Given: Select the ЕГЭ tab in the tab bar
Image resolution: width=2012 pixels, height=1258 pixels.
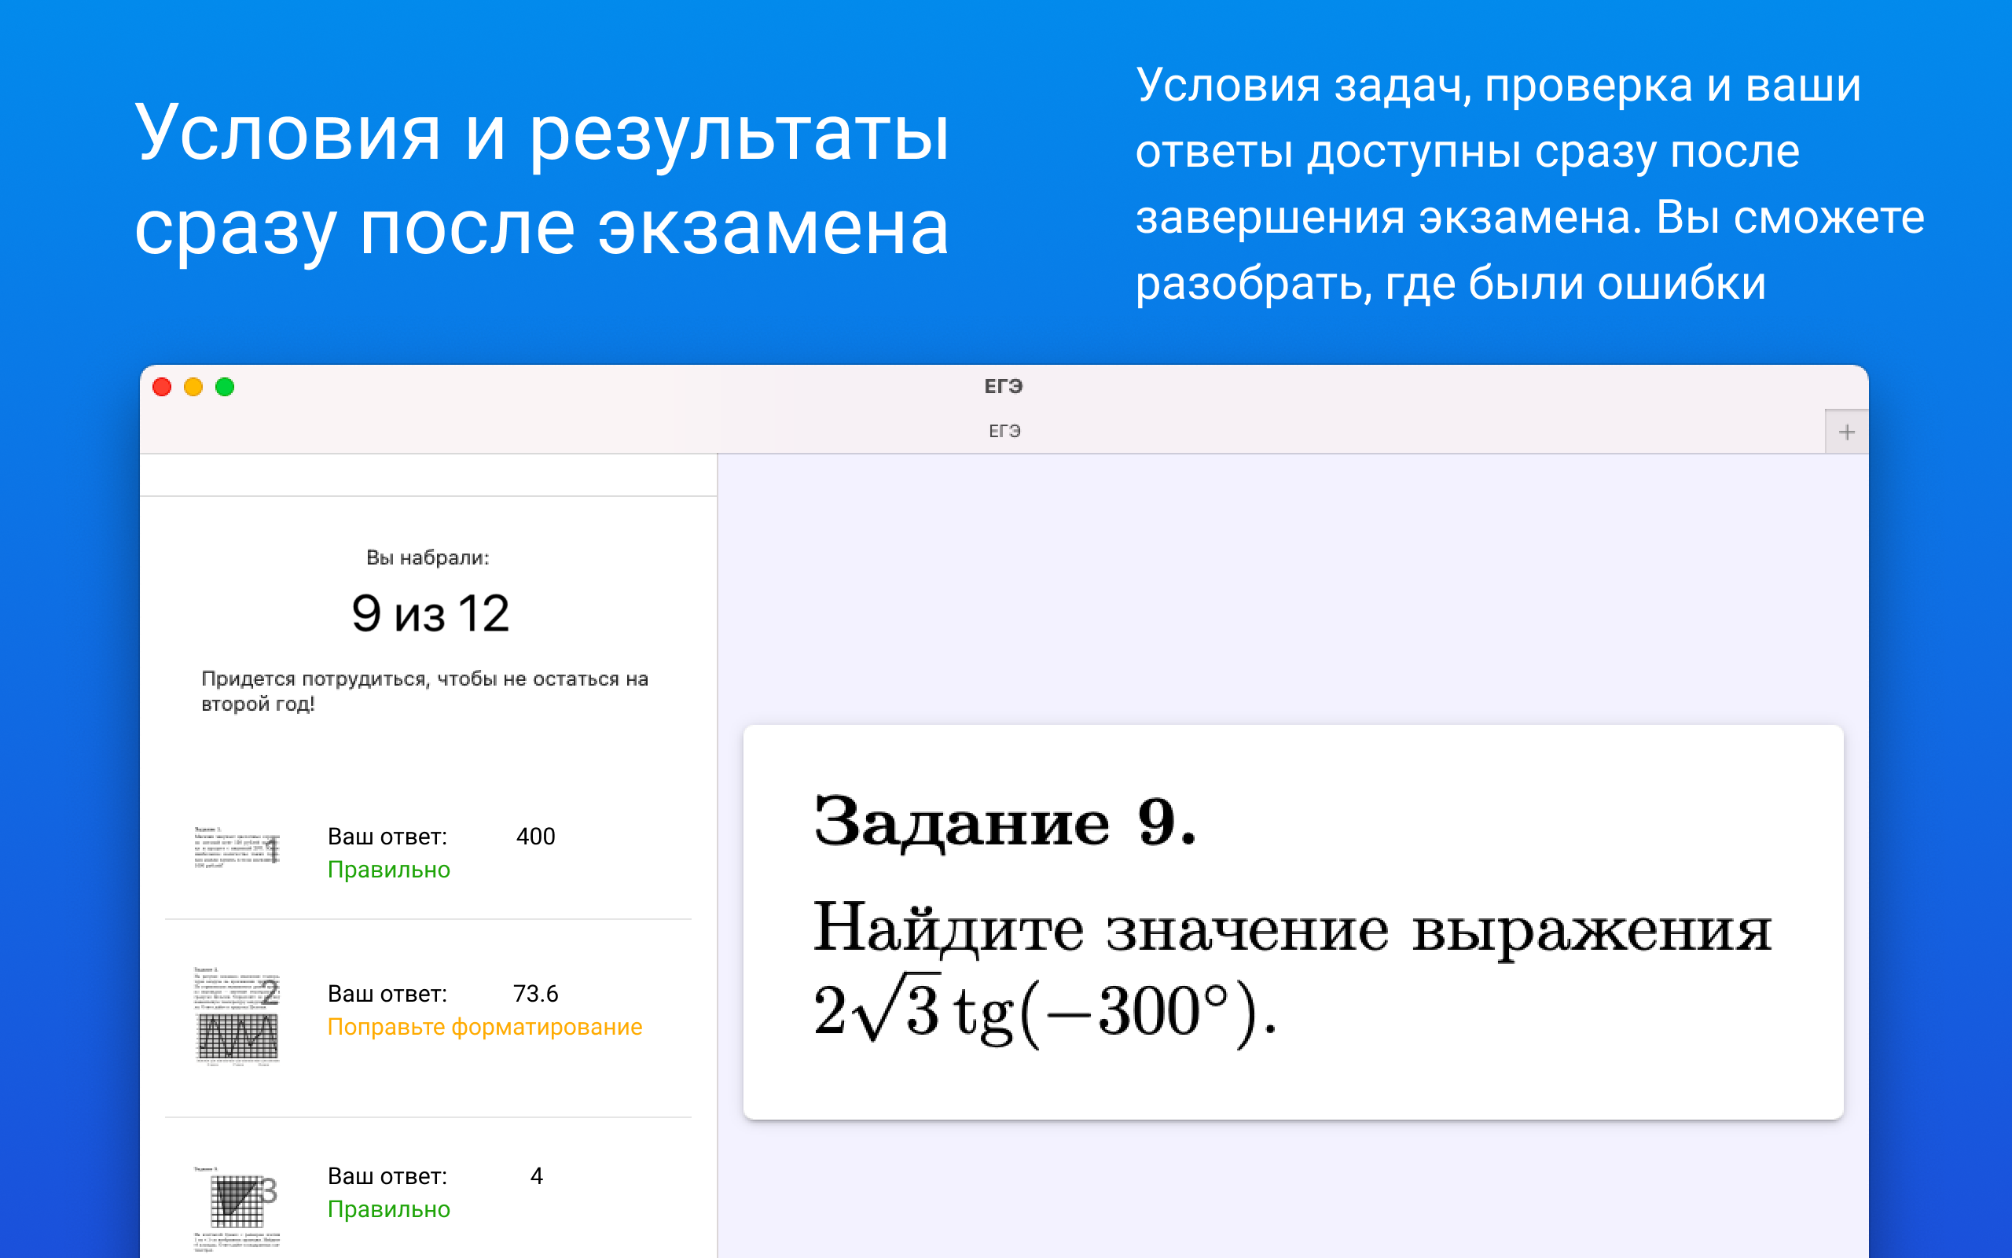Looking at the screenshot, I should pyautogui.click(x=1004, y=431).
